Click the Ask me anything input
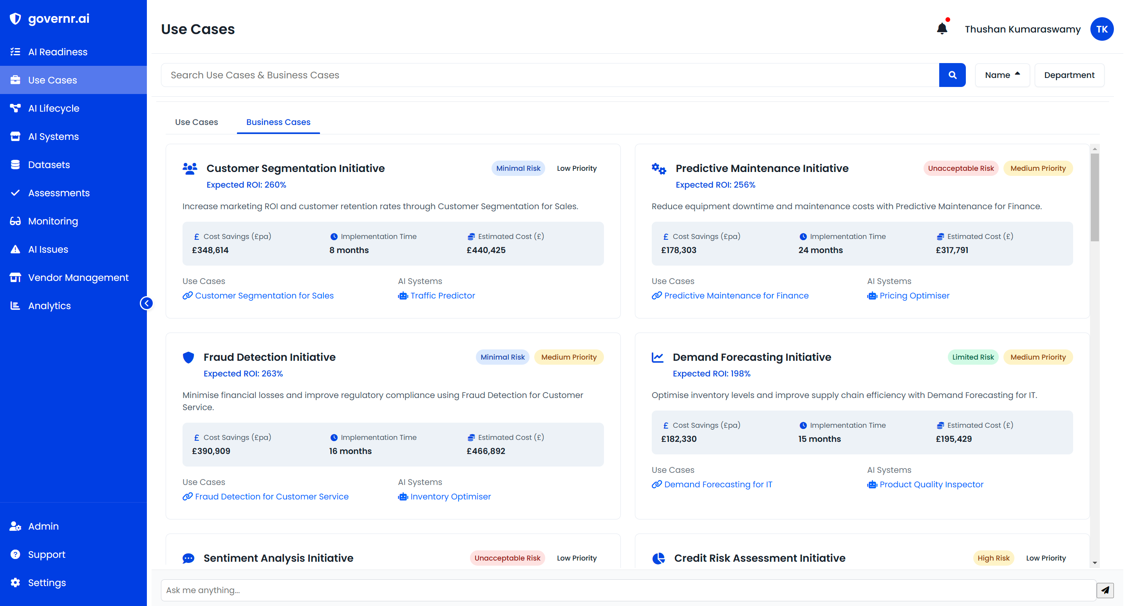 (628, 590)
